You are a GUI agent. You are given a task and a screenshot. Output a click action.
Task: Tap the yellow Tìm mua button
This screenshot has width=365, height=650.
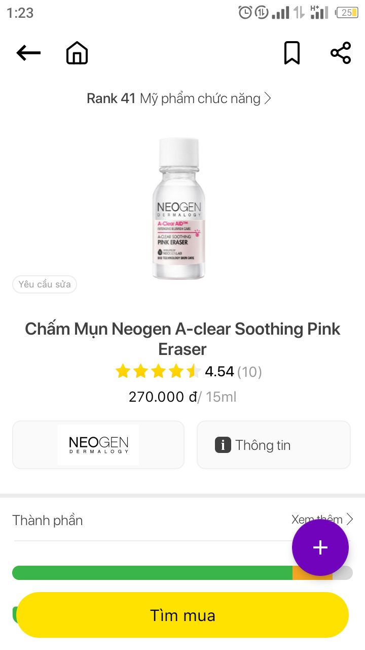182,615
